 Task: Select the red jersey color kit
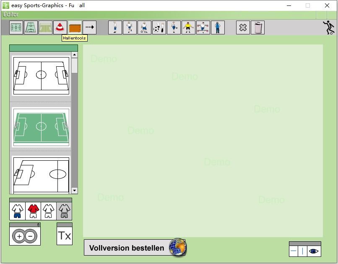click(x=33, y=211)
